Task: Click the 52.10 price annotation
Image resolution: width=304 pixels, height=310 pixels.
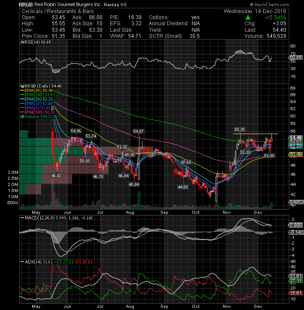Action: [x=245, y=152]
